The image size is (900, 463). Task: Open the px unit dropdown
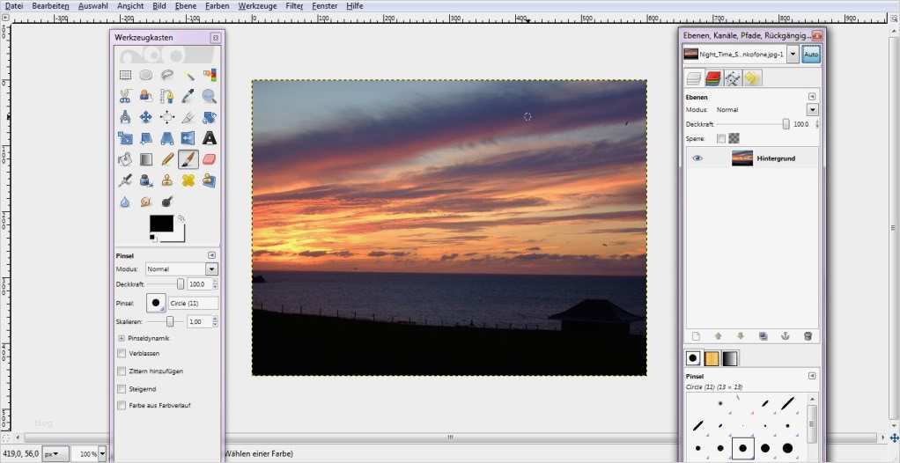[x=55, y=454]
